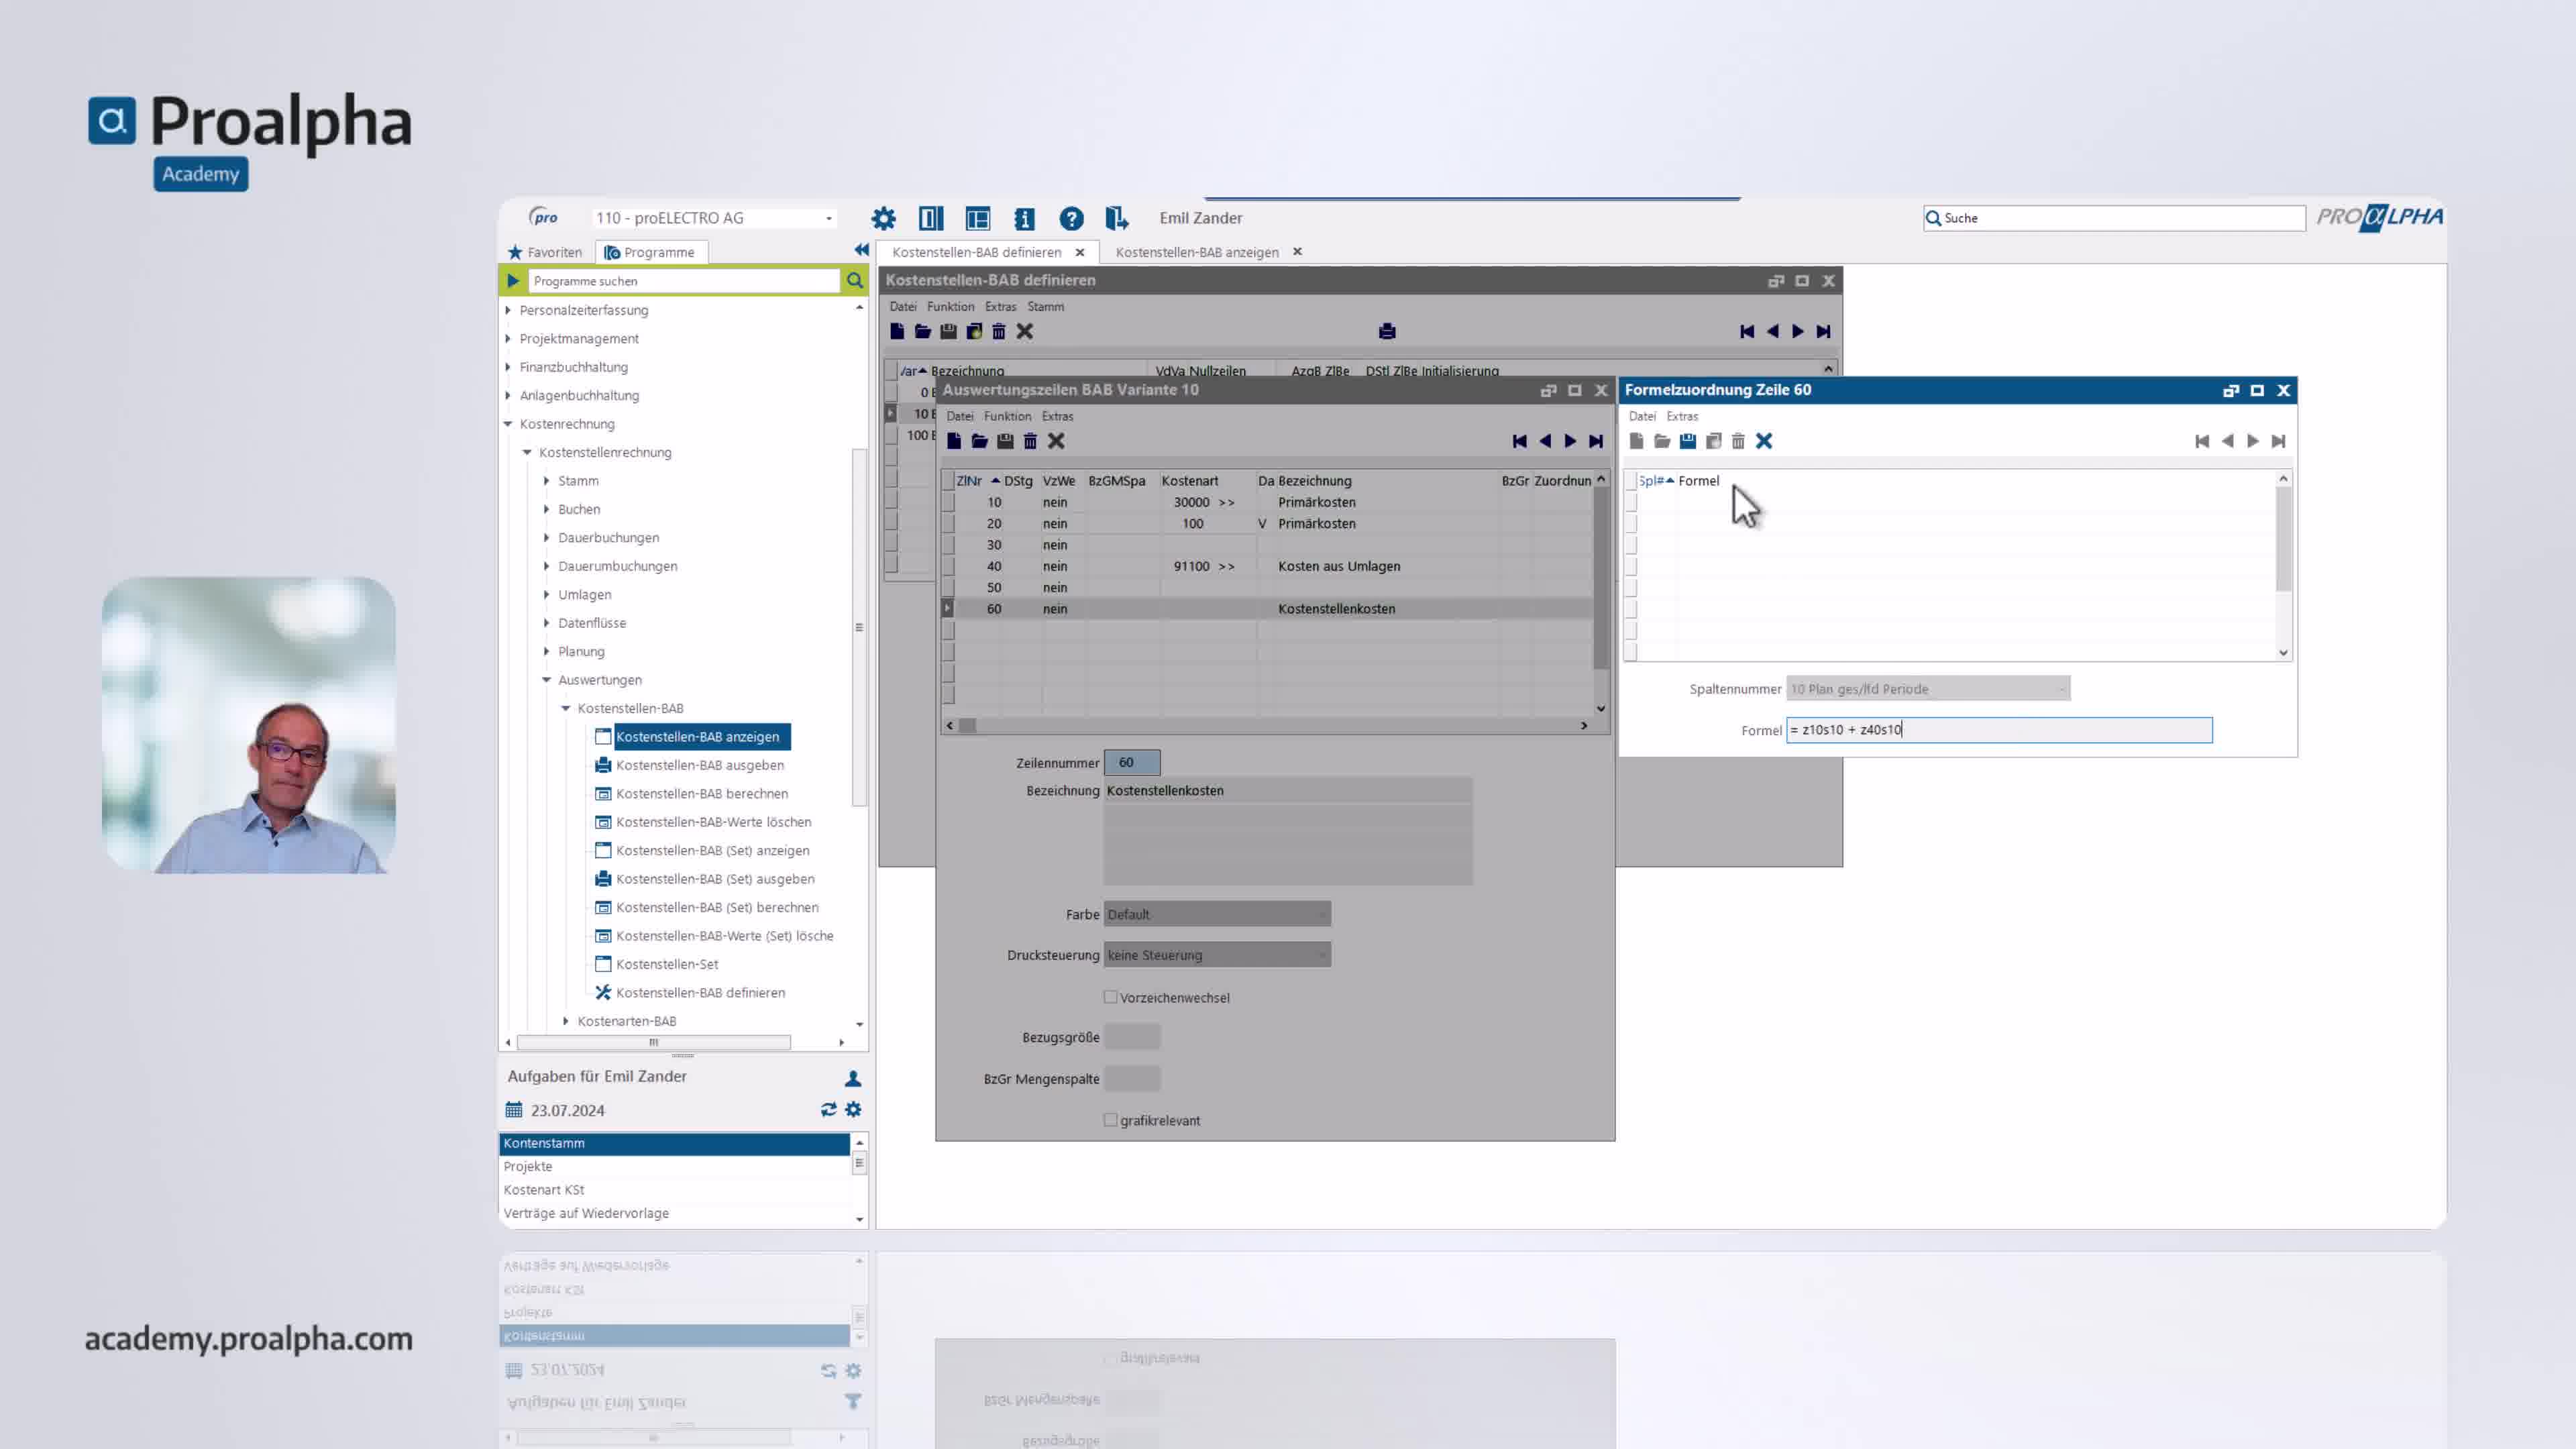Image resolution: width=2576 pixels, height=1449 pixels.
Task: Click the help question mark icon
Action: tap(1071, 218)
